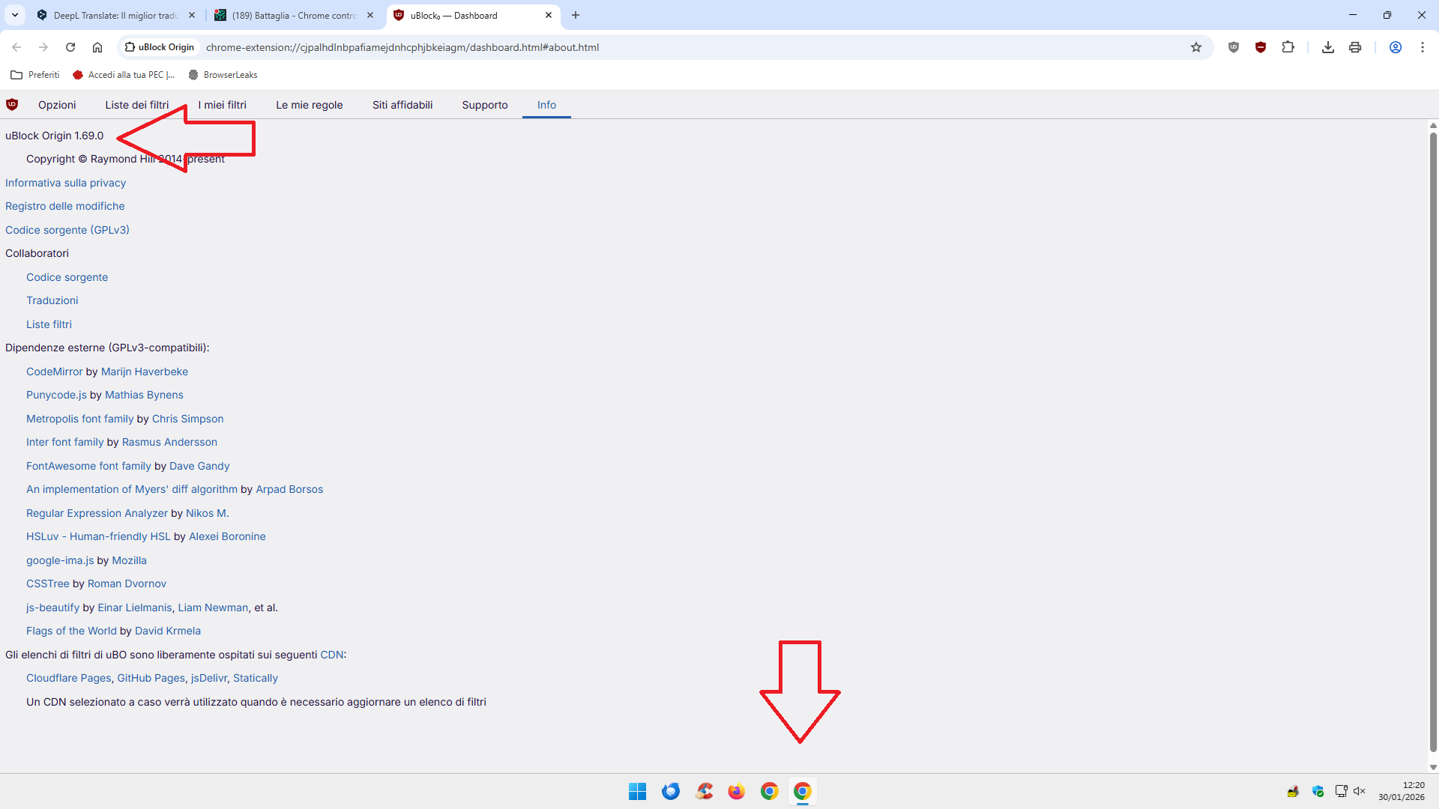Open Metropolis font family link
Viewport: 1439px width, 809px height.
pyautogui.click(x=80, y=419)
